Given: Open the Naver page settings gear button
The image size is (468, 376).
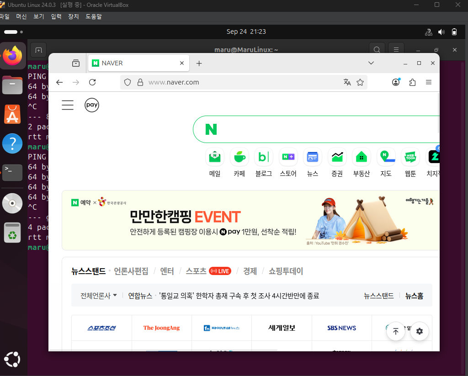Looking at the screenshot, I should coord(420,331).
